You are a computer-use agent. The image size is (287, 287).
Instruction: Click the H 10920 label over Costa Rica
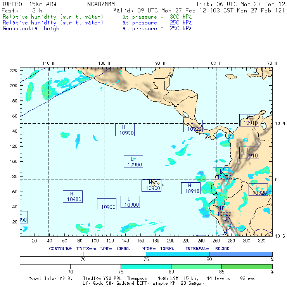point(193,126)
